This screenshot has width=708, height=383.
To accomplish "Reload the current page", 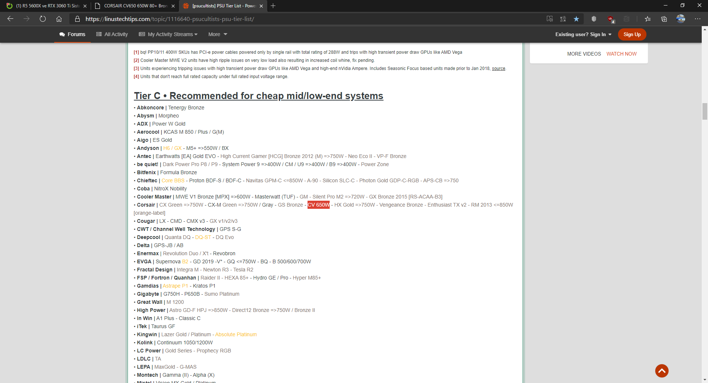I will (x=43, y=19).
